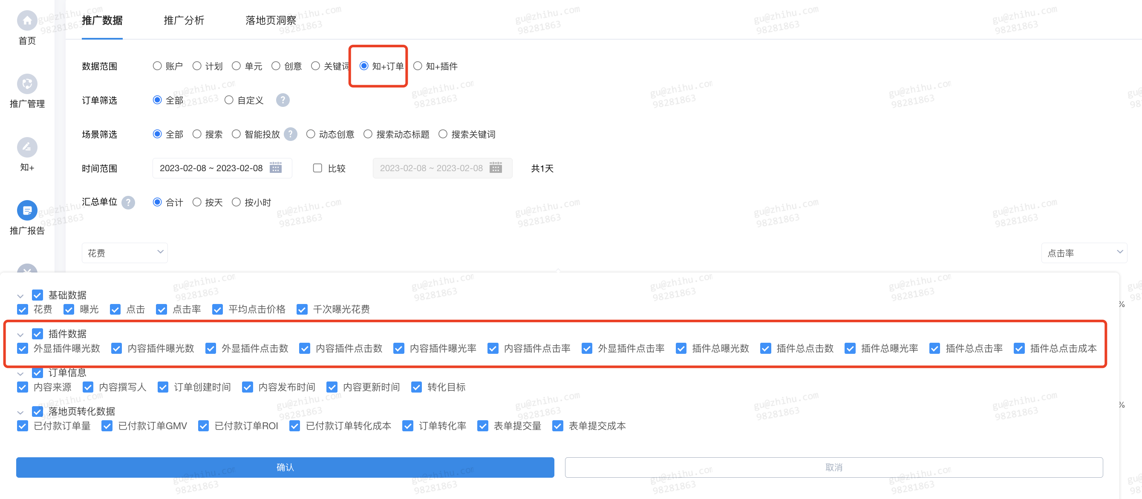Select 按天 summary unit radio
Screen dimensions: 1142x499
pos(197,202)
